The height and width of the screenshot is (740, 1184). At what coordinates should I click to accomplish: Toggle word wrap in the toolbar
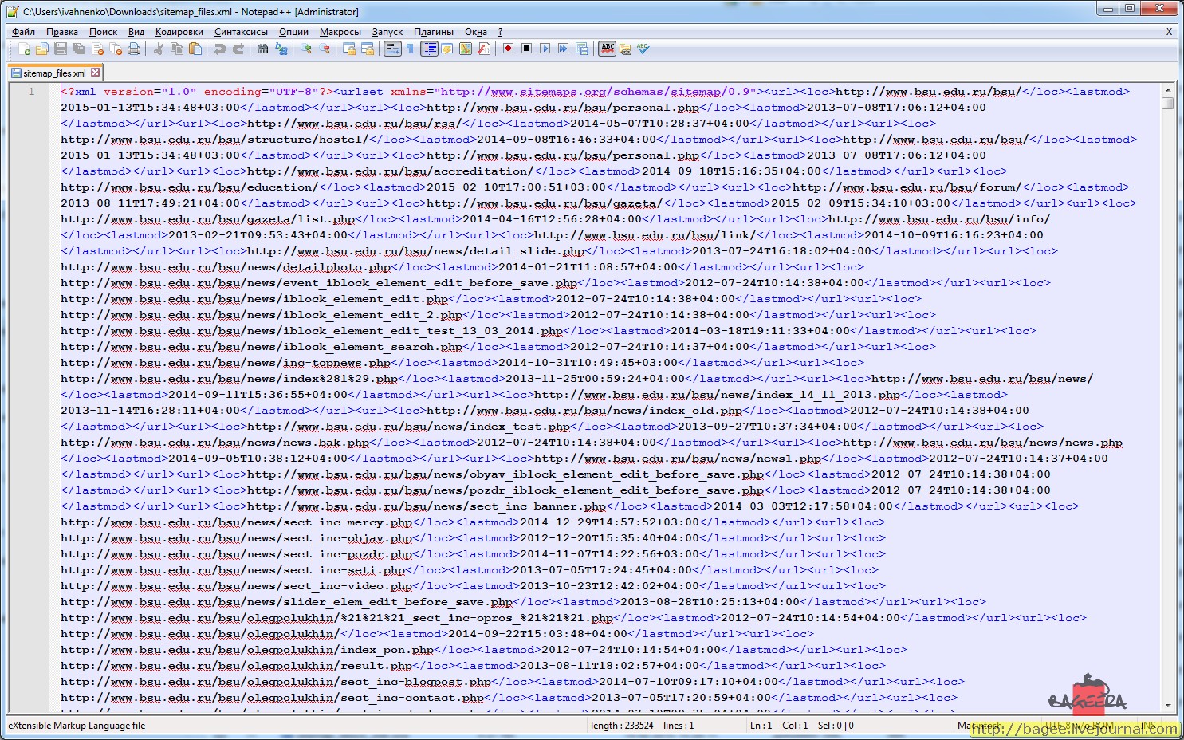(x=391, y=49)
